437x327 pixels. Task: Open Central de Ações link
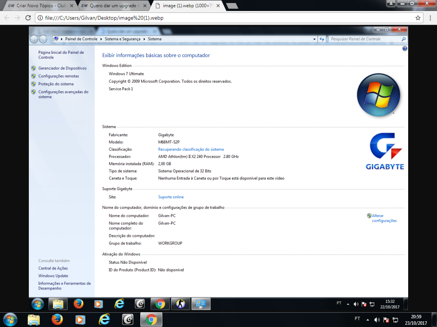53,268
